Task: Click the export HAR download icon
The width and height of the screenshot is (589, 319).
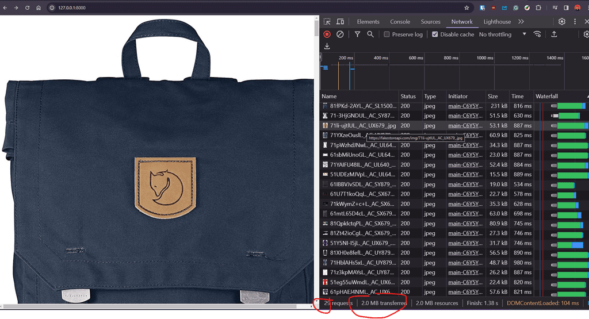Action: (x=327, y=46)
